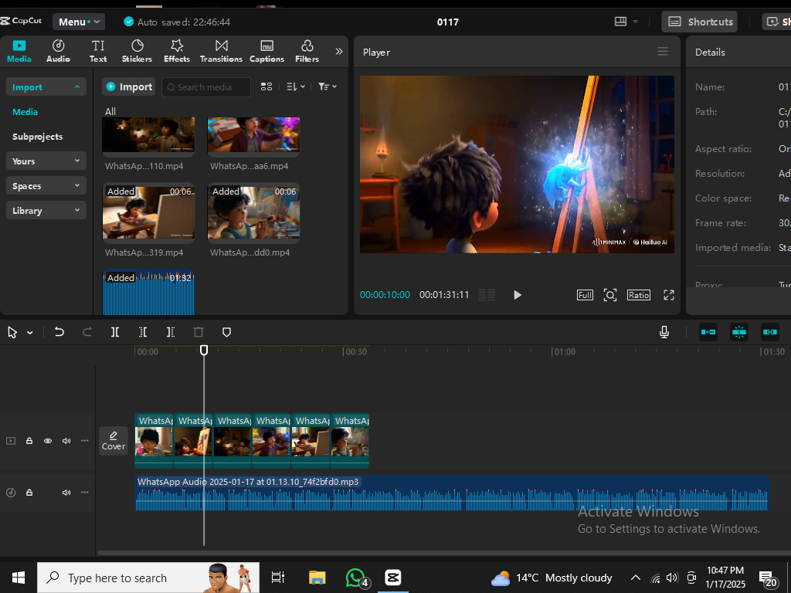Lock the video track
This screenshot has height=593, width=791.
pyautogui.click(x=29, y=441)
